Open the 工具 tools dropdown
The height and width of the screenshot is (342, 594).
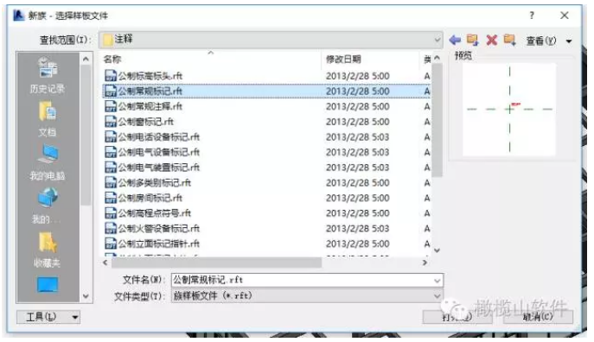point(48,317)
